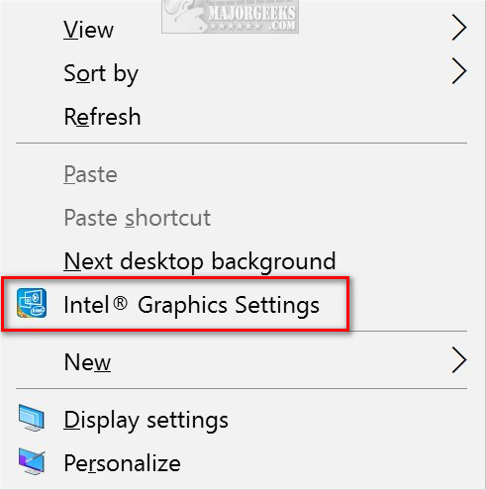This screenshot has width=486, height=490.
Task: Expand the Sort by submenu chevron
Action: [459, 71]
